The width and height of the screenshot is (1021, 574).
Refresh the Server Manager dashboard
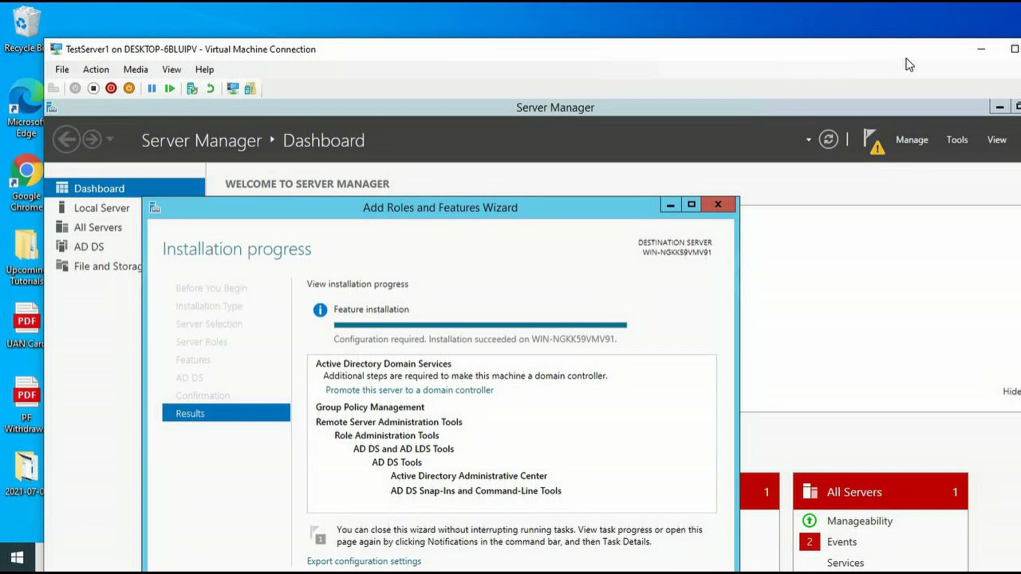click(x=829, y=140)
